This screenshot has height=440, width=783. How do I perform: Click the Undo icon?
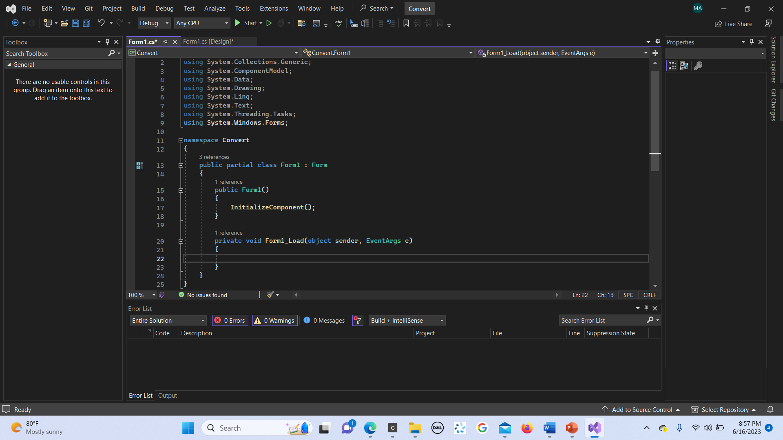coord(102,23)
